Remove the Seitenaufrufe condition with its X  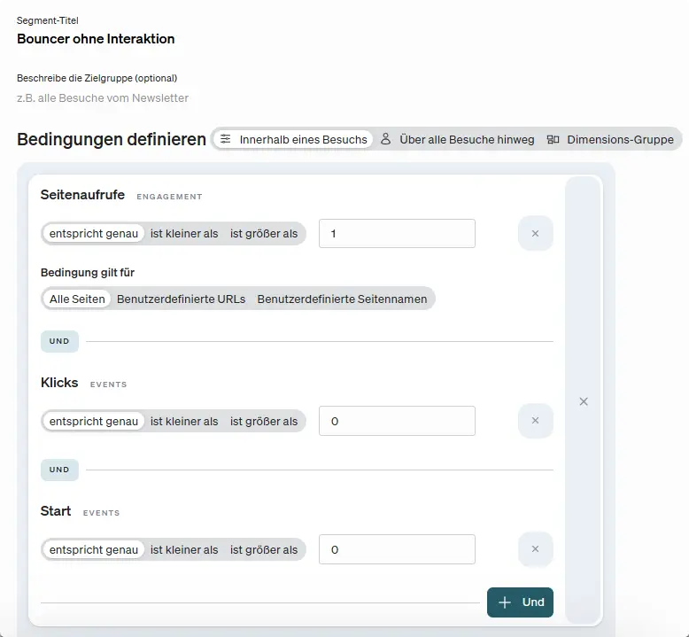[x=535, y=233]
